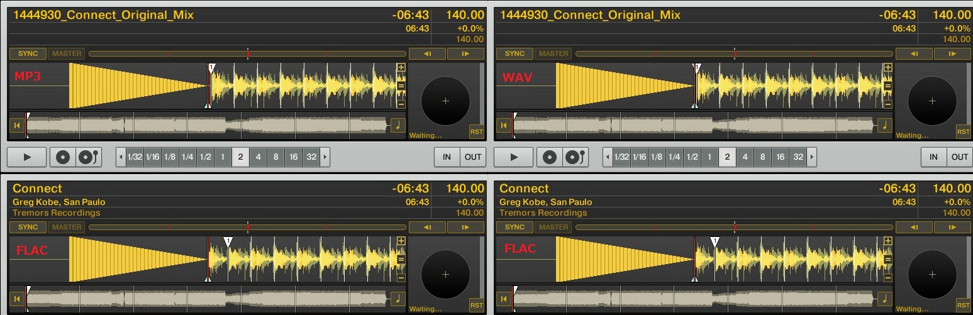The height and width of the screenshot is (315, 973).
Task: Choose loop size 16 under MP3 deck
Action: pyautogui.click(x=293, y=157)
